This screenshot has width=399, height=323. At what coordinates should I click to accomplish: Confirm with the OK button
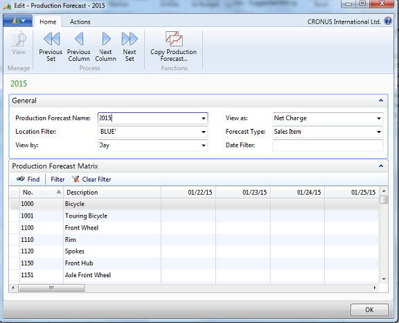click(x=369, y=310)
